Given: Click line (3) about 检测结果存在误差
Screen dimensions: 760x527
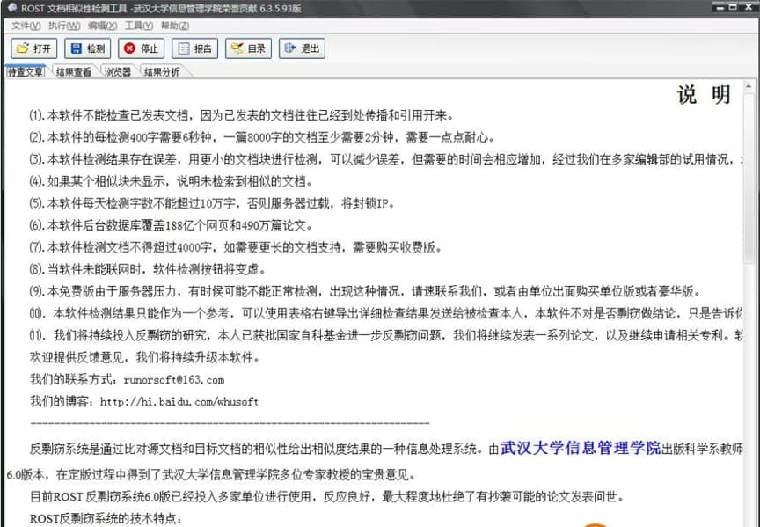Looking at the screenshot, I should click(386, 159).
